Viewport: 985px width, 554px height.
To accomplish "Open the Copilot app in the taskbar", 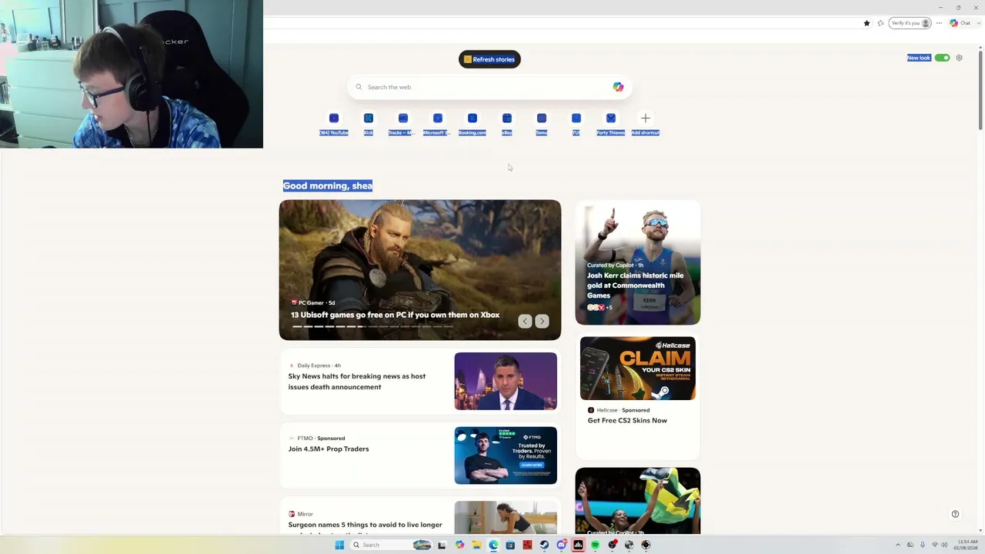I will (x=459, y=545).
